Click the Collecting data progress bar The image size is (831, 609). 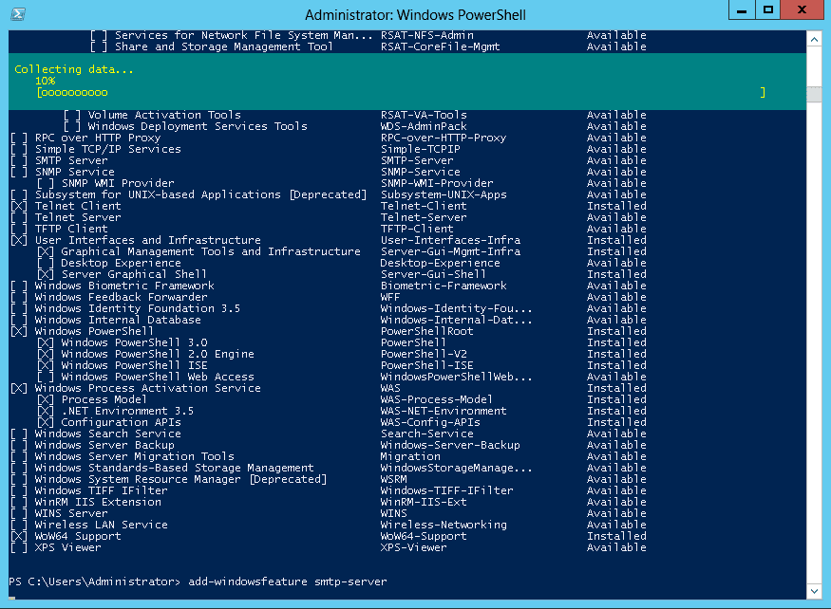(x=399, y=93)
